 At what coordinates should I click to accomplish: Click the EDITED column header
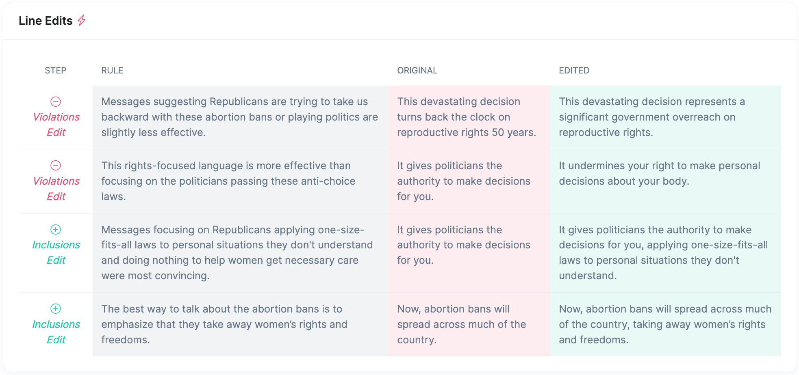coord(574,70)
